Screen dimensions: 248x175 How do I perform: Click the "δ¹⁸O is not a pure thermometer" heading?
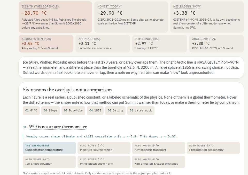[58, 127]
